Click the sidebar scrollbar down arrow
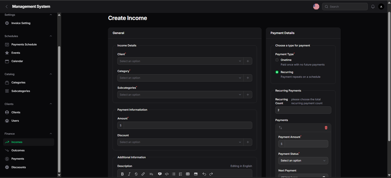391x178 pixels. (x=59, y=175)
